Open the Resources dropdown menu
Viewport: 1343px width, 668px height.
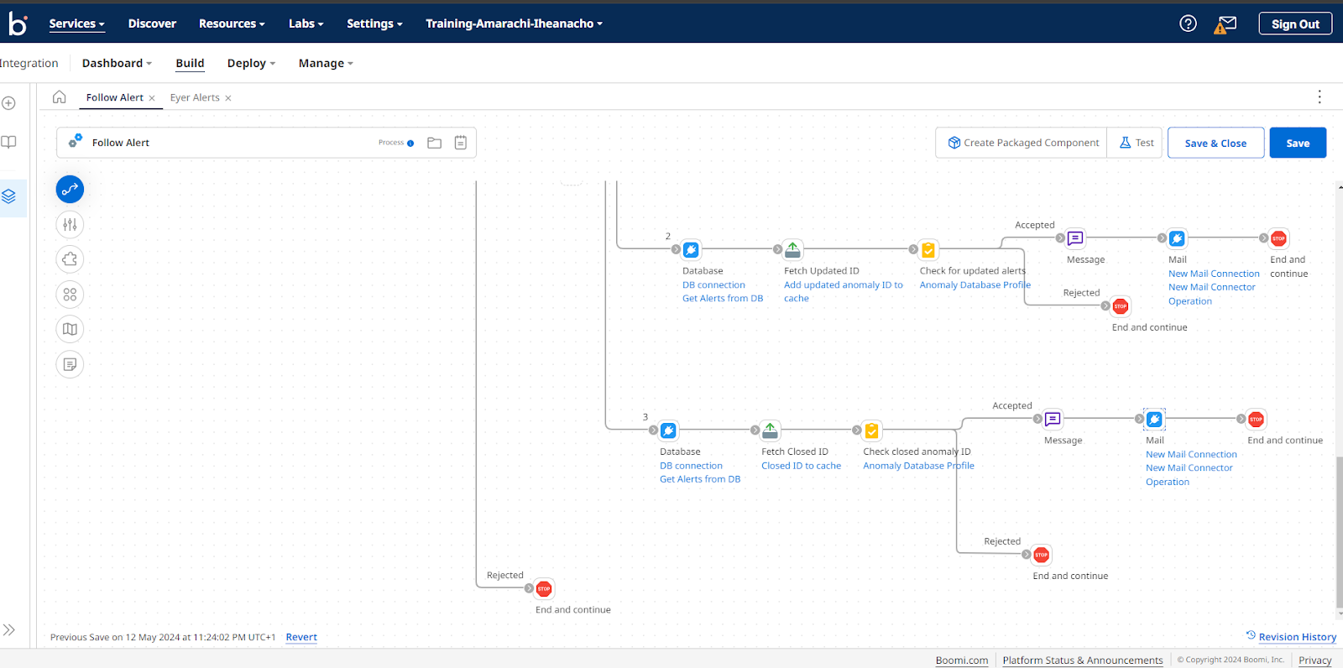point(232,23)
